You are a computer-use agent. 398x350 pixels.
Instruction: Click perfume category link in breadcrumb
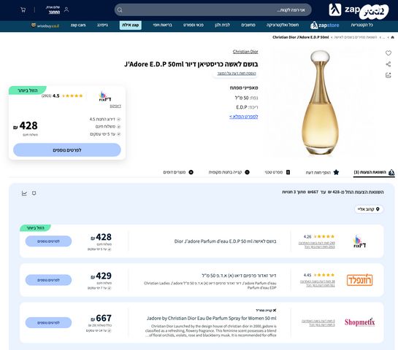tap(355, 37)
